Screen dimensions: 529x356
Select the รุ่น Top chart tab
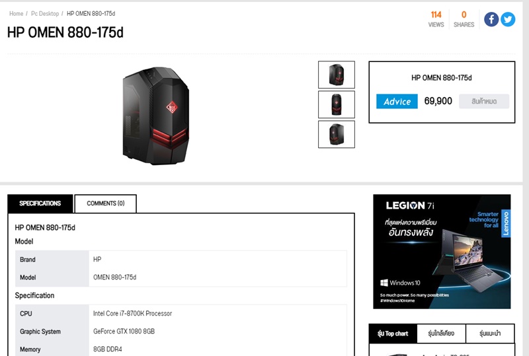click(393, 334)
